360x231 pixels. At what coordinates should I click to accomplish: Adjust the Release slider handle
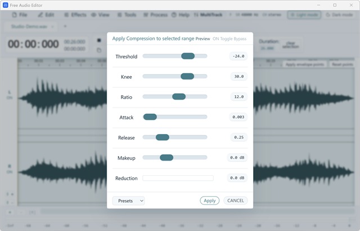tap(163, 137)
